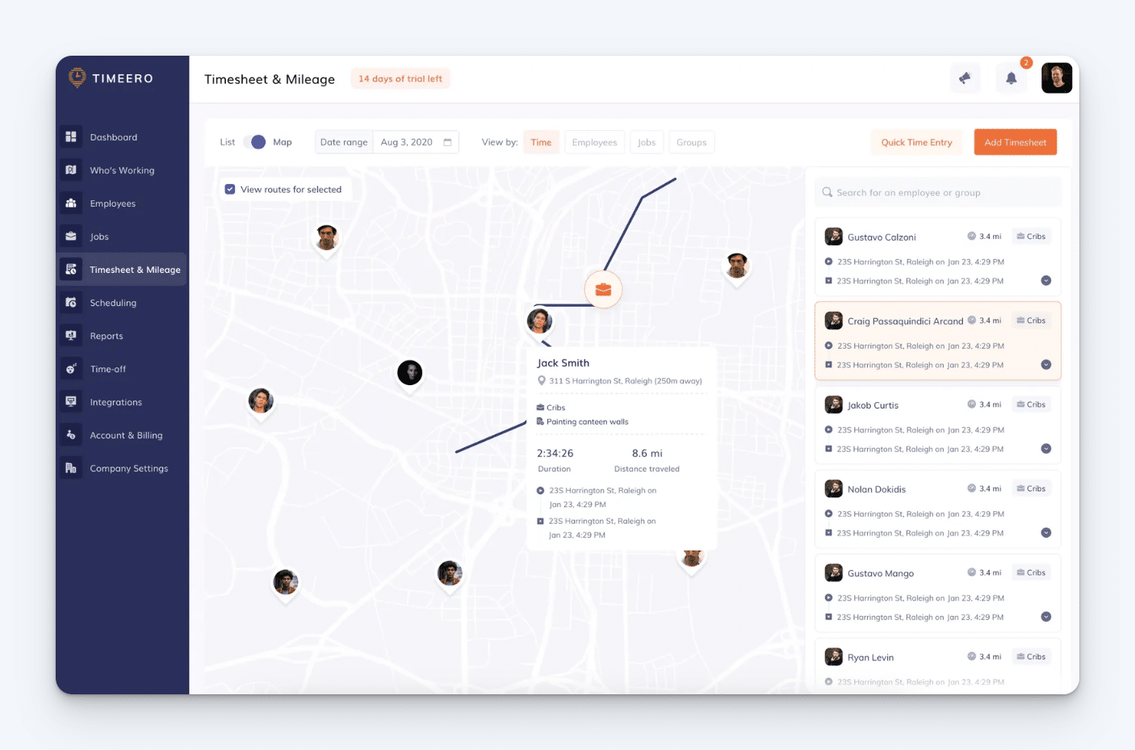Open the Reports section

[106, 335]
